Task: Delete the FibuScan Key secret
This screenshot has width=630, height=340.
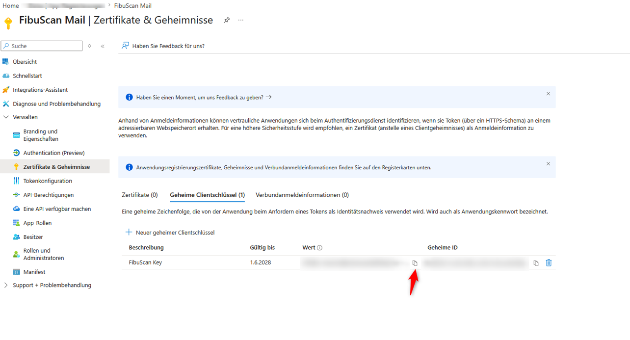Action: click(549, 262)
